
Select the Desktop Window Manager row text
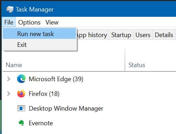click(x=66, y=108)
